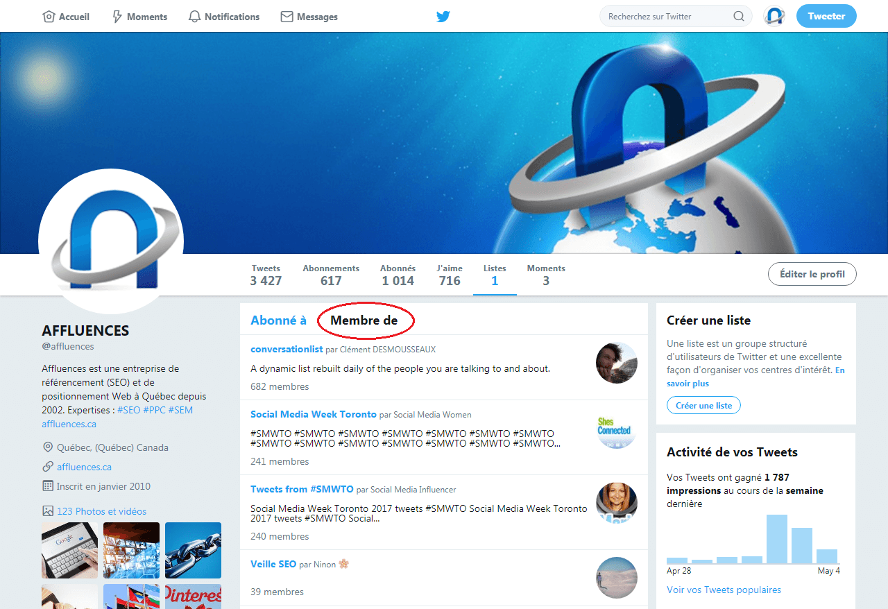Open the conversationlist list

coord(287,350)
